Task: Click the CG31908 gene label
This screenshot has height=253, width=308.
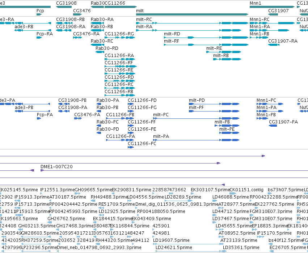Action: tap(66, 3)
